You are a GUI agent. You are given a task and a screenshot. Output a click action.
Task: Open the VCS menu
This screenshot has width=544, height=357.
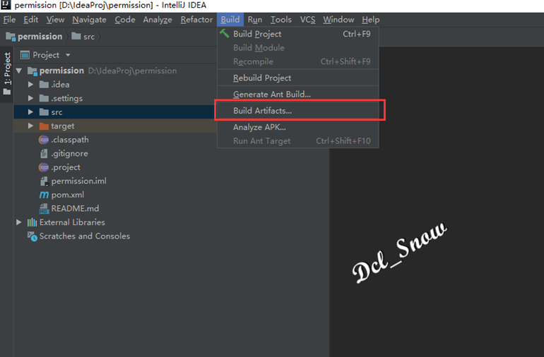tap(308, 20)
